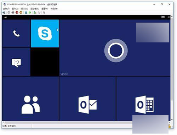
Task: Open the 文件(F) menu
Action: tap(6, 8)
